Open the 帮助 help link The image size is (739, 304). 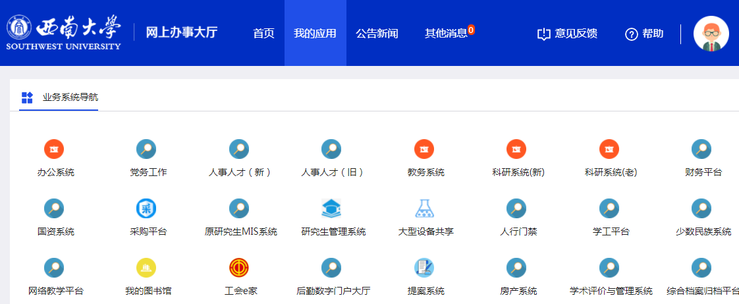click(644, 34)
